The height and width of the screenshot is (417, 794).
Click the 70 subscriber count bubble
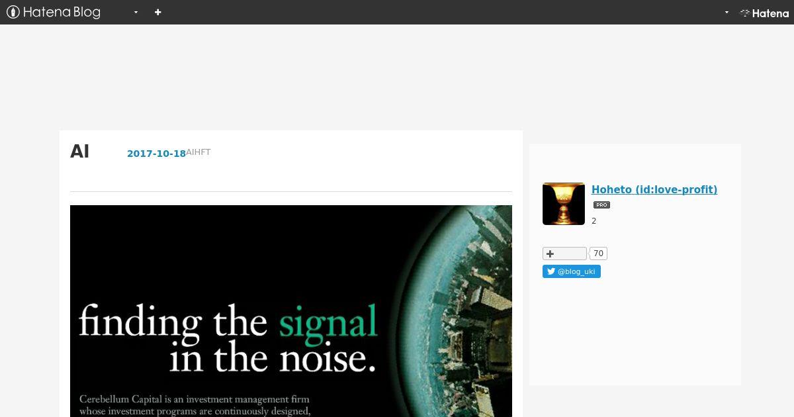[x=598, y=254]
